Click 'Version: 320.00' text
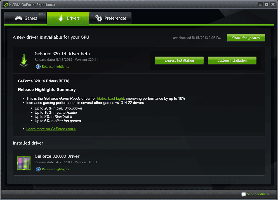Viewport: 278px width, 200px height. (x=86, y=162)
